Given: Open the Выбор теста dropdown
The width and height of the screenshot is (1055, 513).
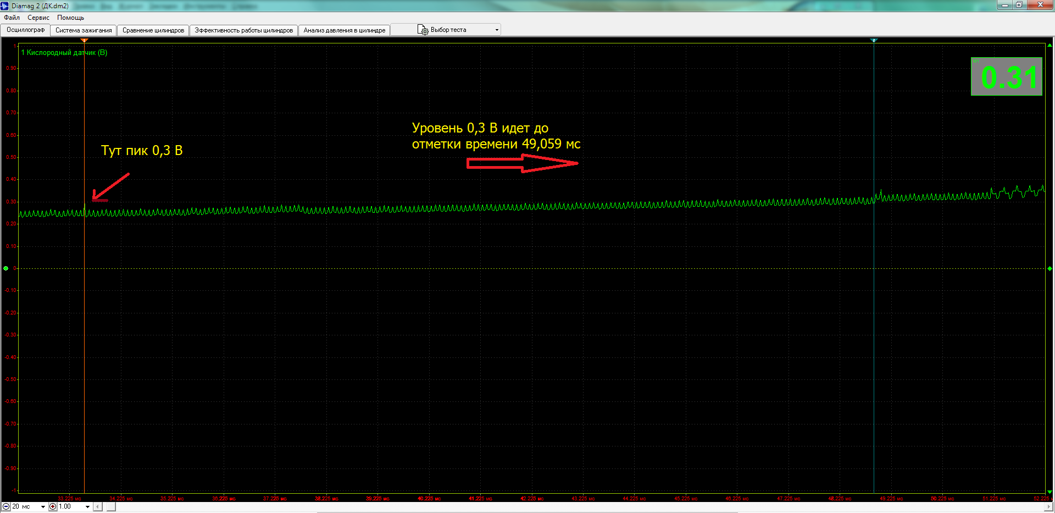Looking at the screenshot, I should pos(497,30).
